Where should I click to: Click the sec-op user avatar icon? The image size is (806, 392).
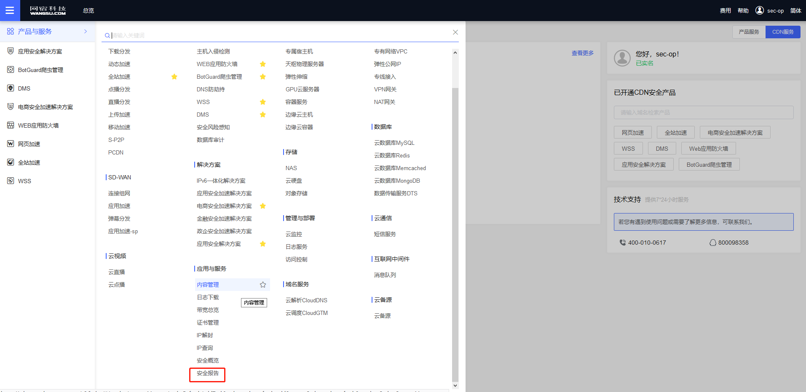[x=759, y=11]
